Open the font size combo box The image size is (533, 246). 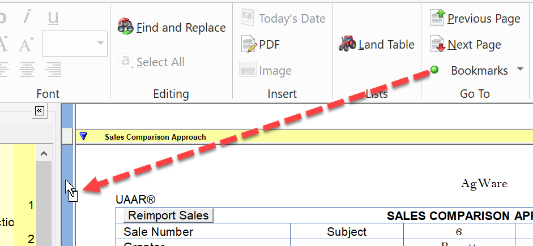101,43
